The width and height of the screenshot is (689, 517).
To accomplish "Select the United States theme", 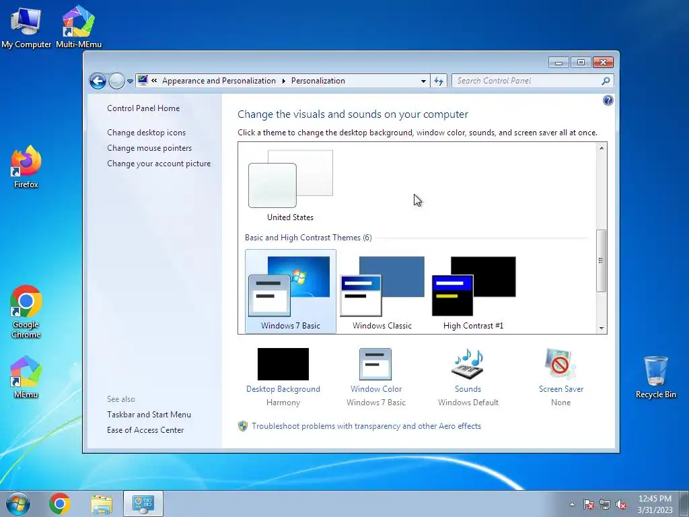I will coord(291,186).
